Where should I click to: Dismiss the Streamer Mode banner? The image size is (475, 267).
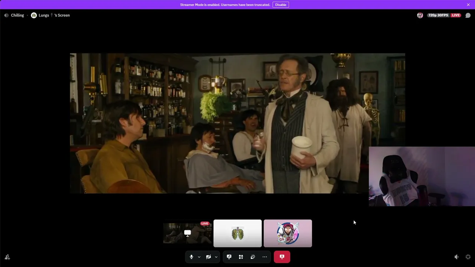click(x=468, y=5)
